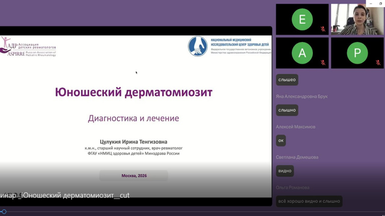
Task: Click the chat name 'Алексей Максимов'
Action: pyautogui.click(x=296, y=127)
